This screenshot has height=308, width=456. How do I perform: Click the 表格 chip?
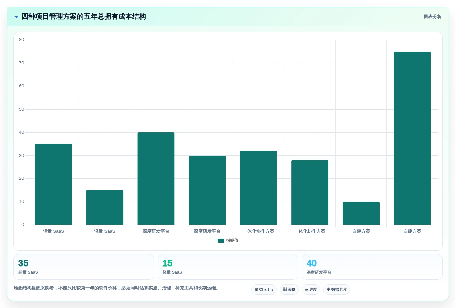coord(289,290)
